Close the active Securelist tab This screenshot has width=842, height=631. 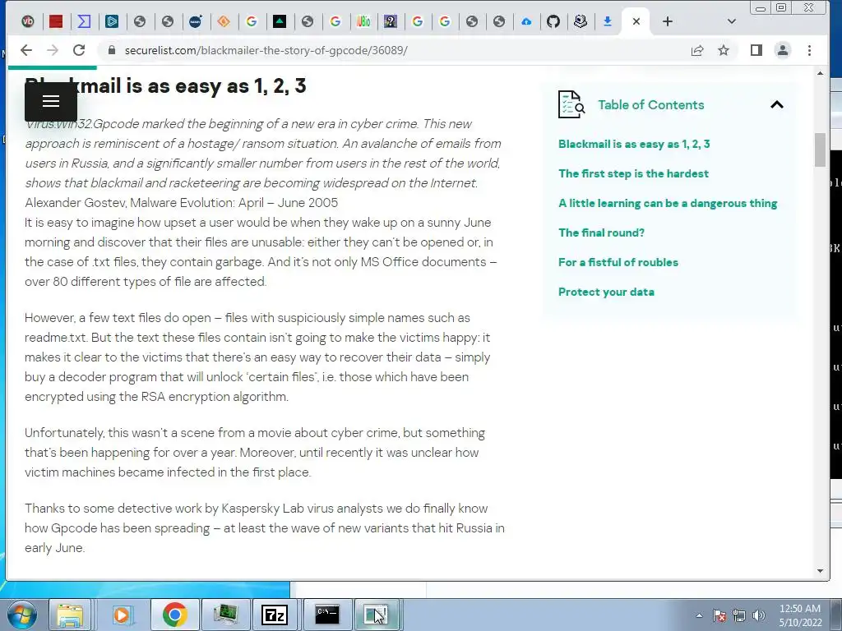(x=636, y=21)
